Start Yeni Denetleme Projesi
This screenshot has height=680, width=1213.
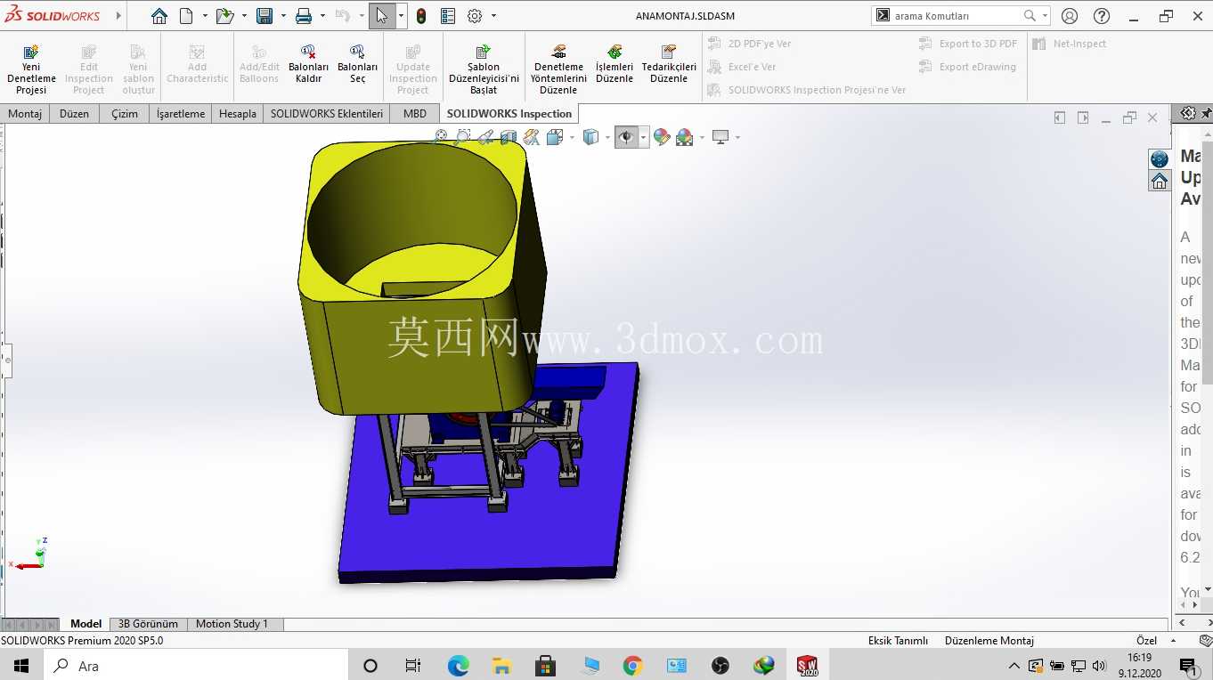(31, 69)
